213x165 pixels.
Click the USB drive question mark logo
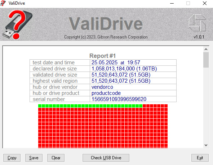(17, 24)
